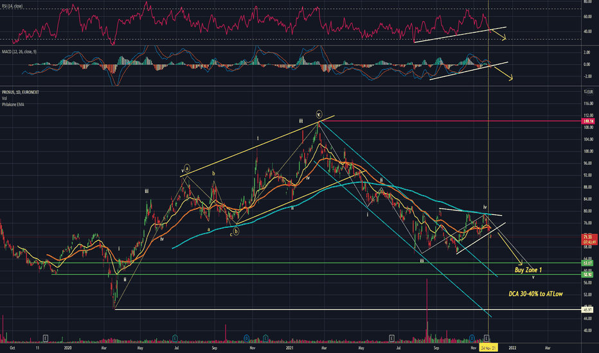
Task: Open the blue earnings marker above Jul 2020
Action: (x=175, y=338)
